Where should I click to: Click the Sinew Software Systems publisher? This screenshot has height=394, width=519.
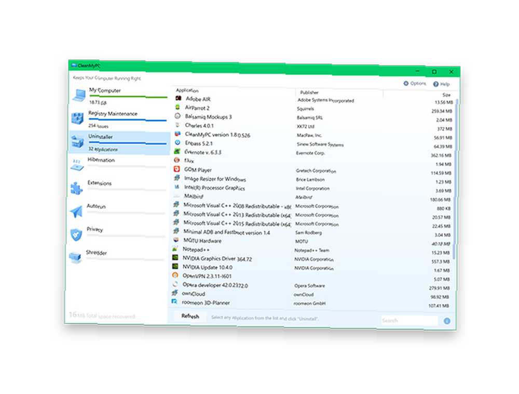(320, 144)
